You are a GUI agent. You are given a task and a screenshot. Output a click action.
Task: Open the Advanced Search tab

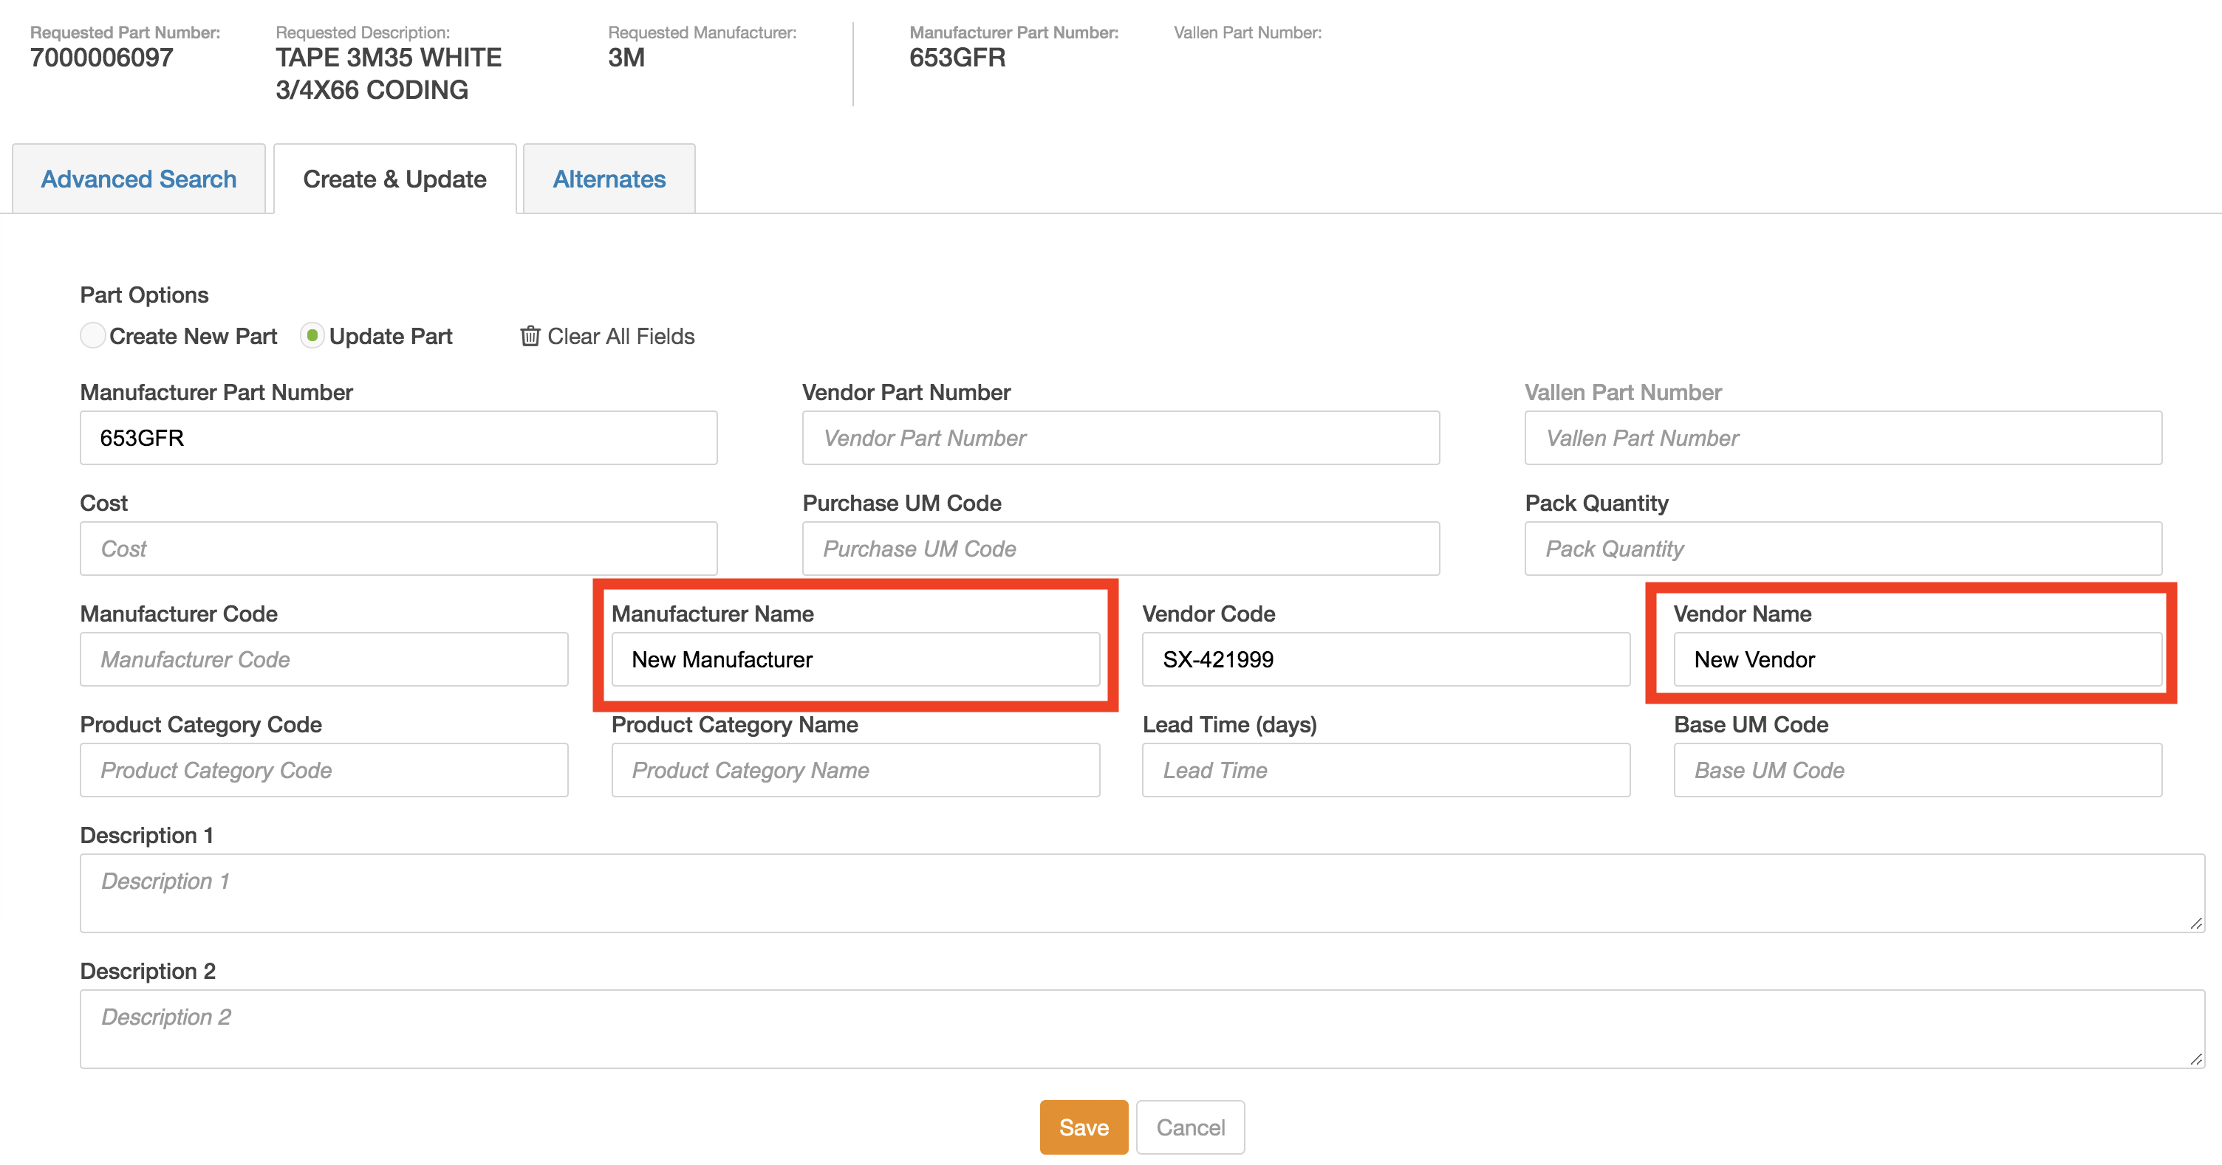point(139,179)
